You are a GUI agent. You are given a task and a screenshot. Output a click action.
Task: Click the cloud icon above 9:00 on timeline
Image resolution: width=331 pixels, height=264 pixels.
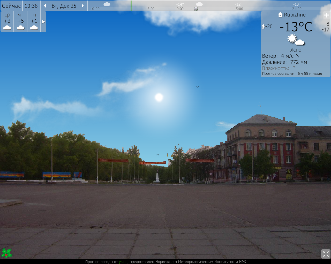199,4
